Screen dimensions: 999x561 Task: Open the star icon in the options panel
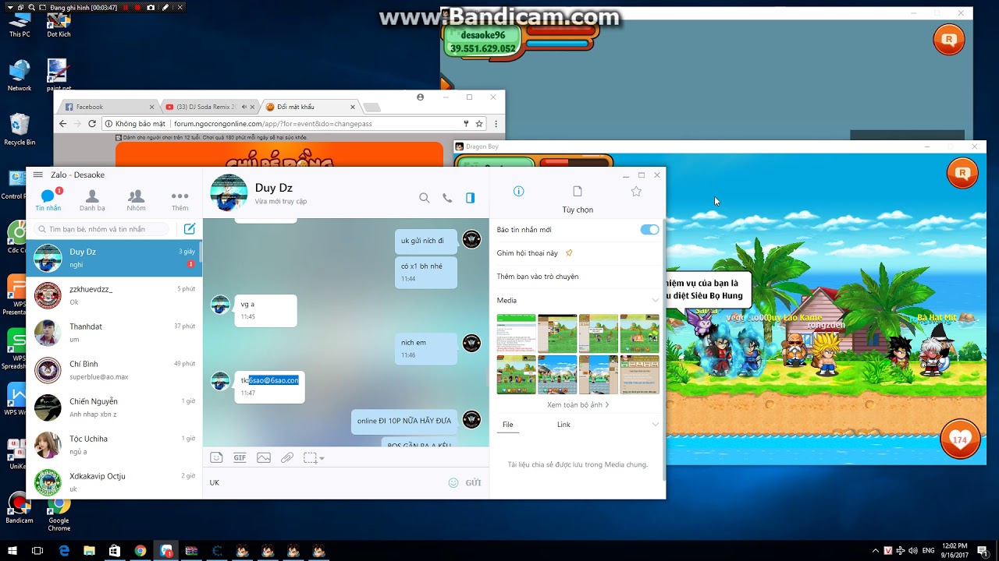[636, 191]
